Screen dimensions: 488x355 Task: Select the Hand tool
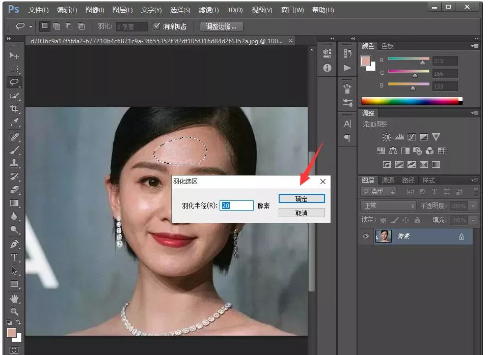[14, 298]
